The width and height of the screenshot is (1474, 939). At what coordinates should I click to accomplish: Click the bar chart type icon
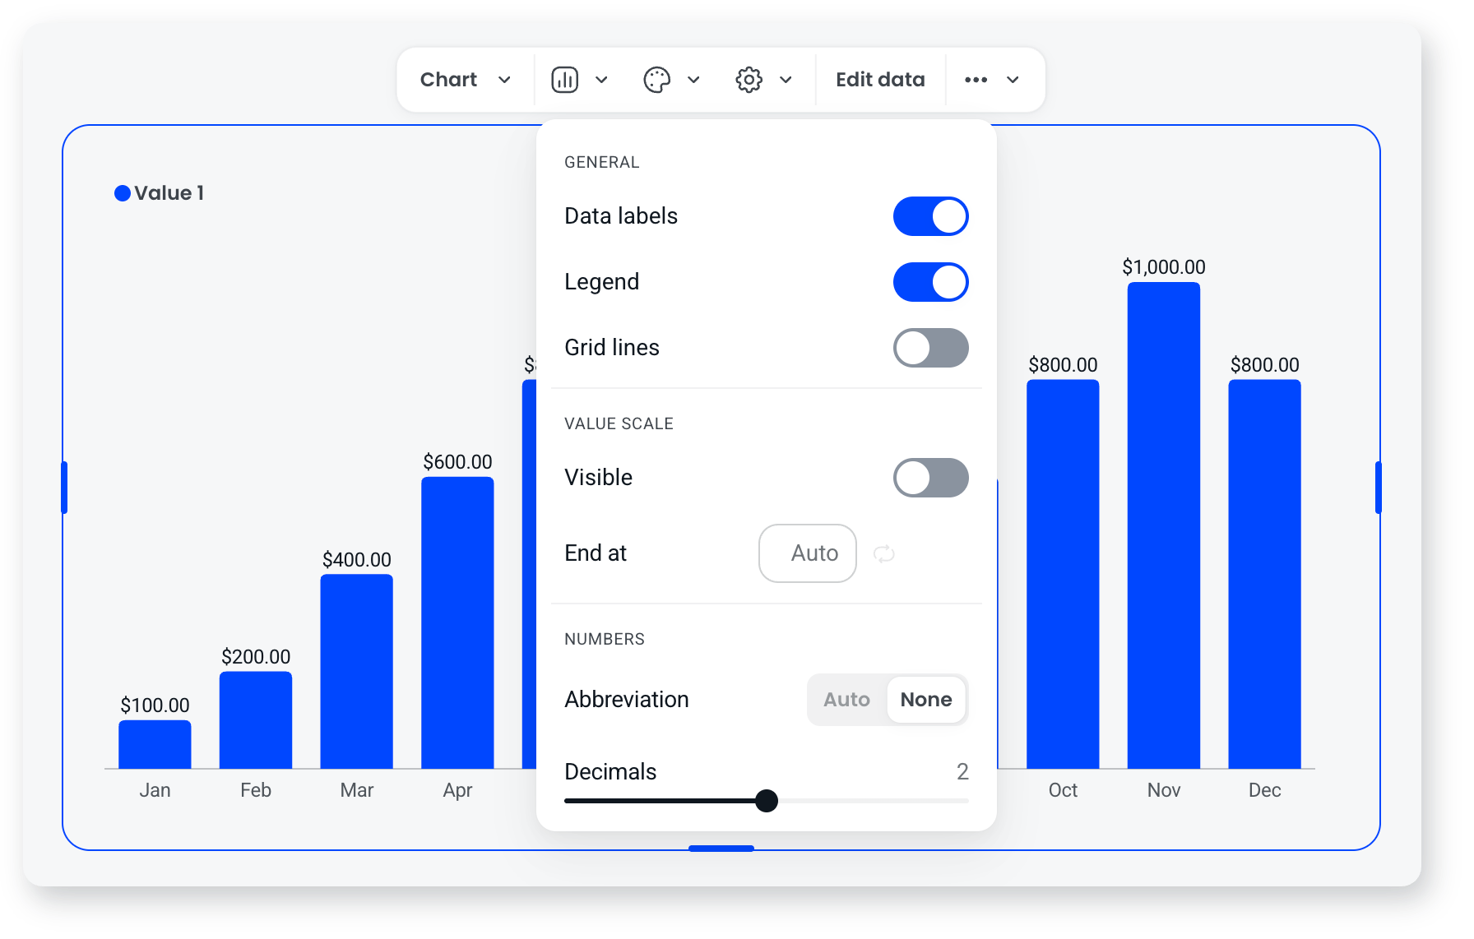565,80
